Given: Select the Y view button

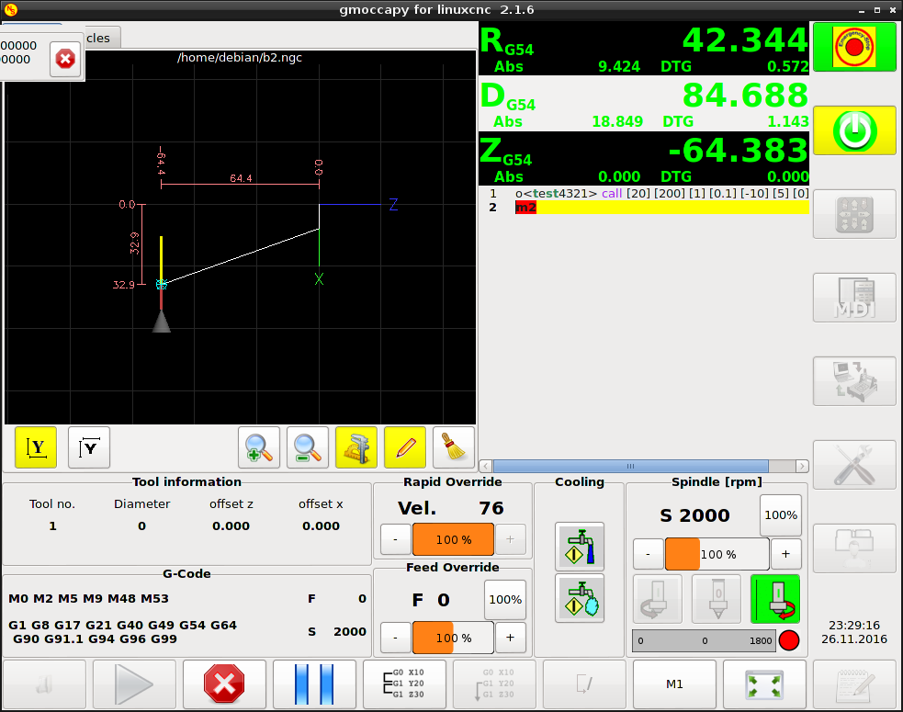Looking at the screenshot, I should pyautogui.click(x=36, y=447).
